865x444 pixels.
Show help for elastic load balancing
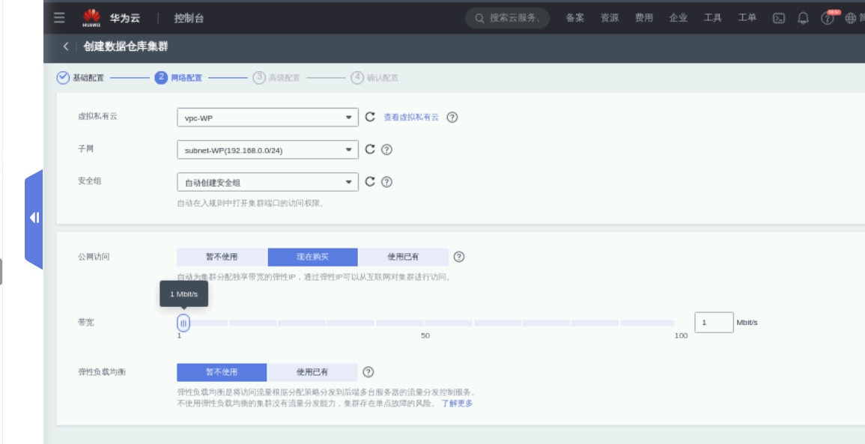pyautogui.click(x=368, y=372)
